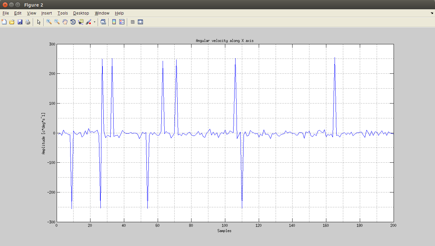Click the Hide Plot Tools icon
The width and height of the screenshot is (435, 246).
133,22
